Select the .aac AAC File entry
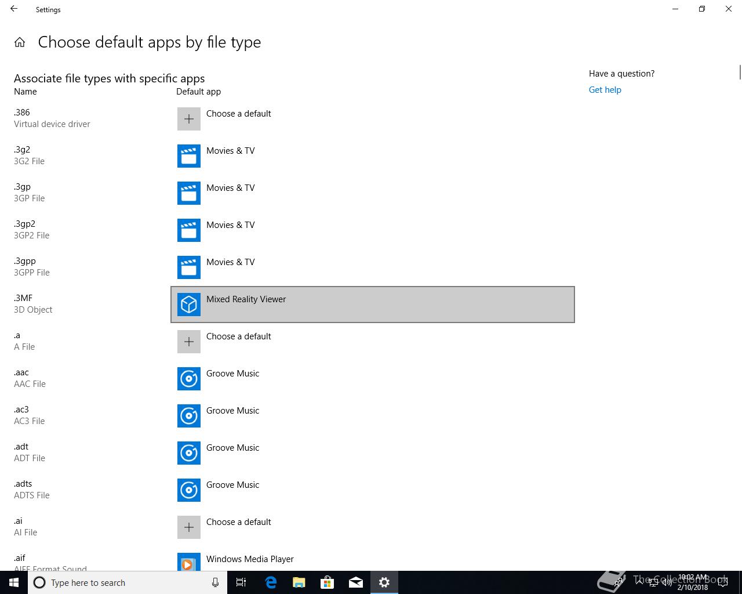This screenshot has width=742, height=594. [x=30, y=378]
